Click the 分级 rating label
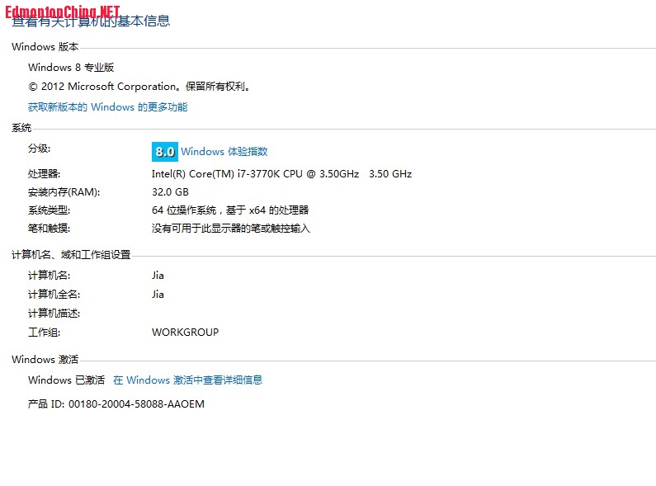656x486 pixels. tap(39, 149)
